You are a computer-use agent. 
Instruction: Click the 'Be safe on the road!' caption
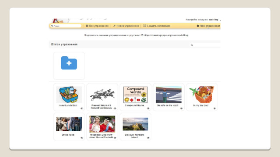tap(168, 106)
